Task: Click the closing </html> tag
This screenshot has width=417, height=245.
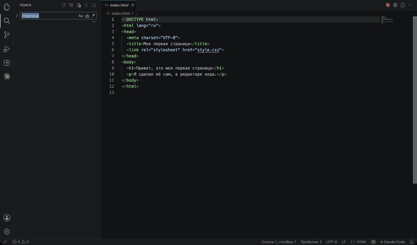Action: [130, 86]
